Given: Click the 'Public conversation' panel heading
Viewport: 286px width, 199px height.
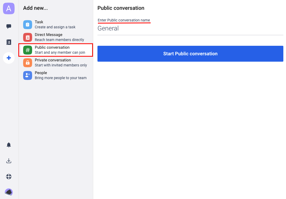Looking at the screenshot, I should point(121,8).
